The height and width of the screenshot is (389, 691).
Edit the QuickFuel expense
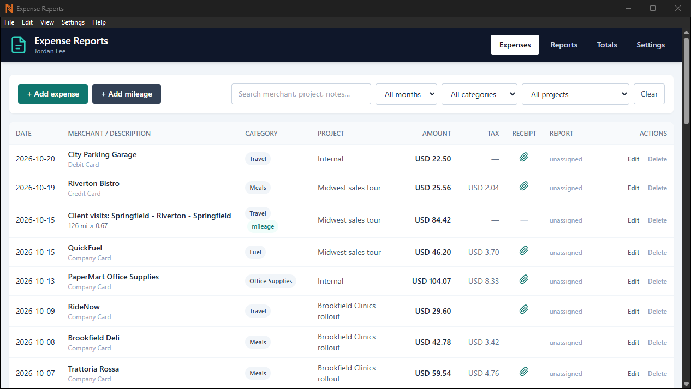point(633,253)
